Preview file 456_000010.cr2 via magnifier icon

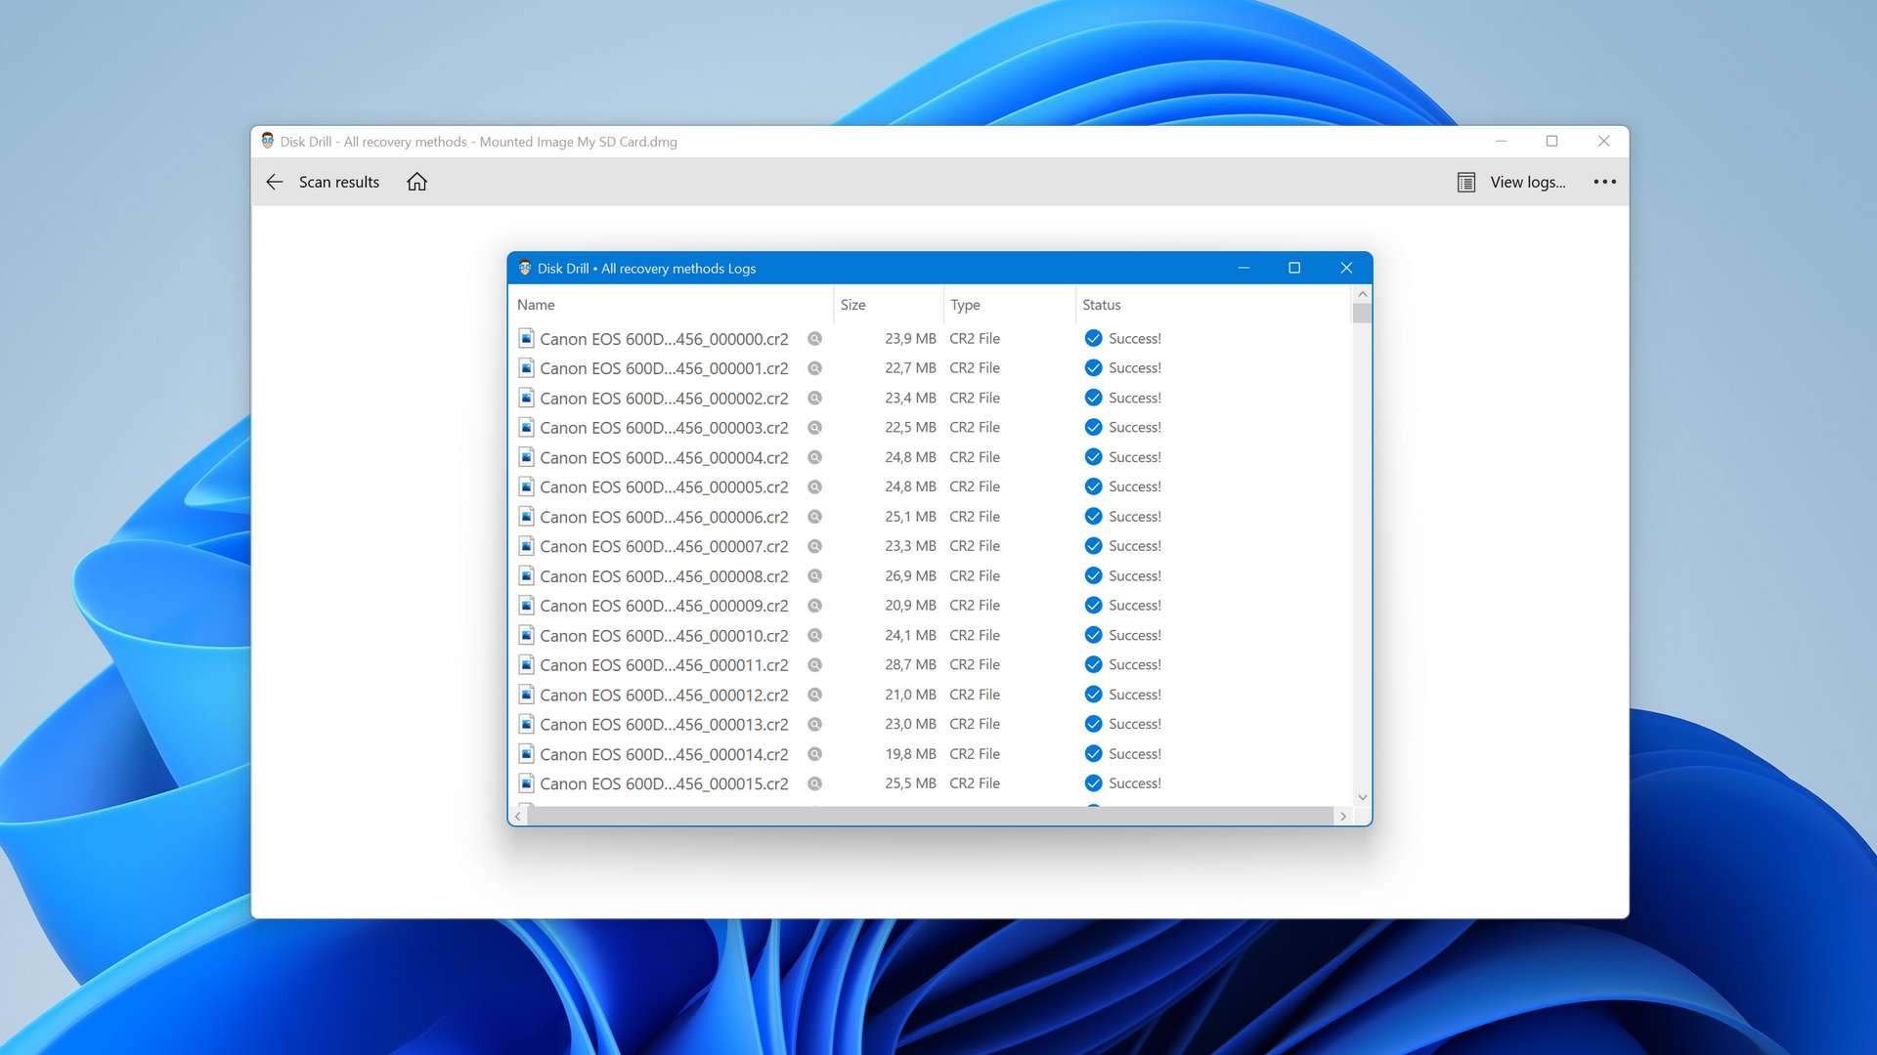(x=814, y=635)
